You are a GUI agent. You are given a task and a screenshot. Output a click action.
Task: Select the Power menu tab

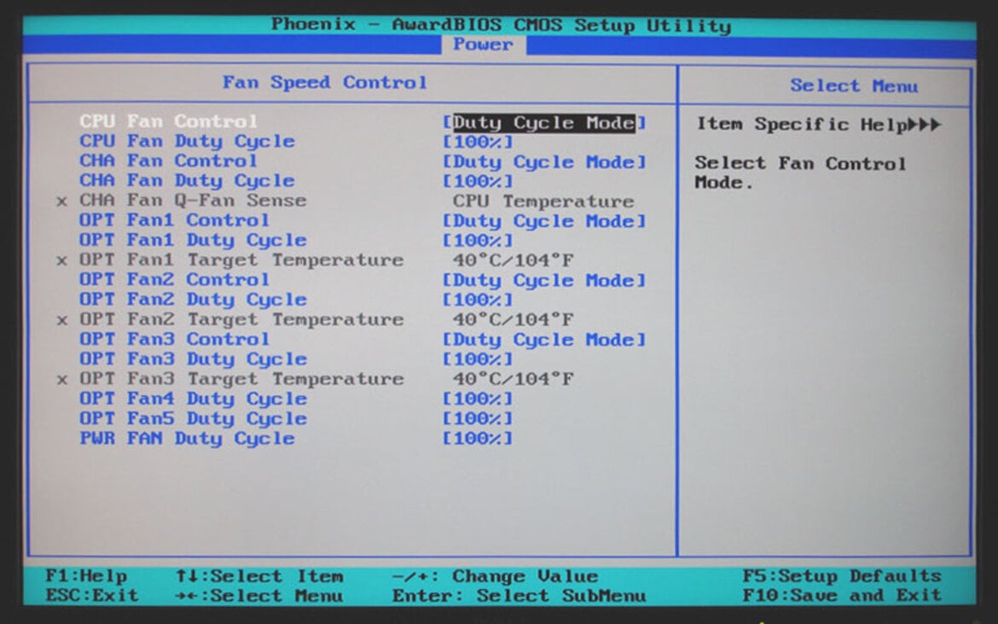point(483,44)
